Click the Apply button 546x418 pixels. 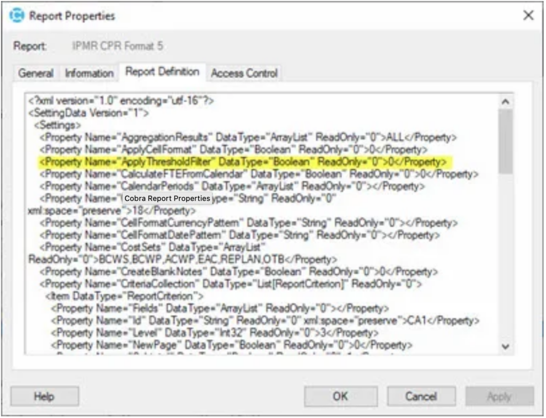point(499,396)
